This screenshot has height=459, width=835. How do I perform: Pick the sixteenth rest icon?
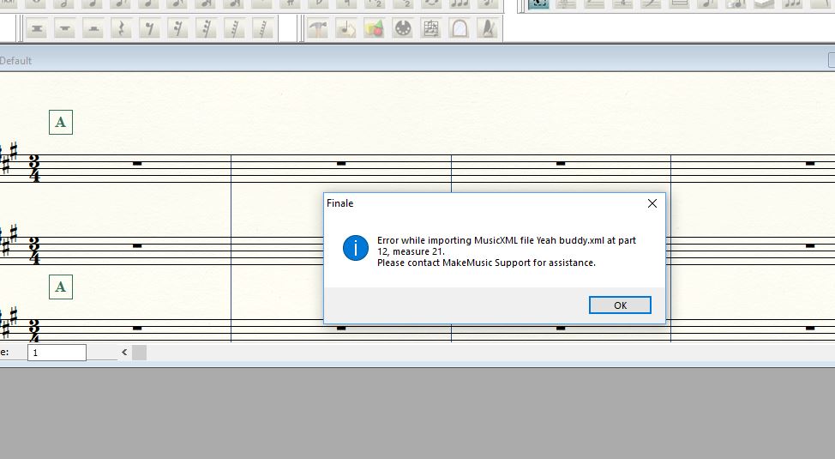pos(178,29)
